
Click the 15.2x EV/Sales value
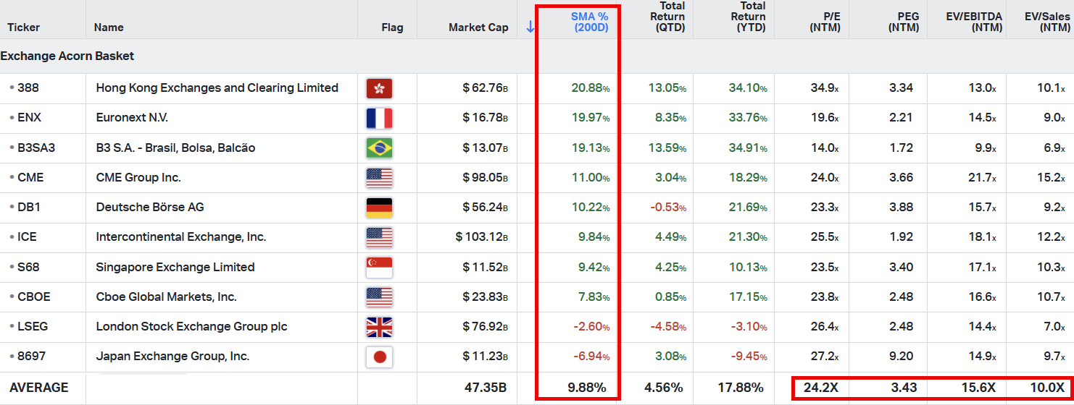pos(1051,177)
